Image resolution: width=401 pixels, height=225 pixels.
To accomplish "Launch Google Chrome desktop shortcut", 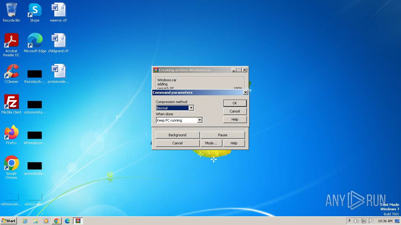I will pyautogui.click(x=11, y=167).
